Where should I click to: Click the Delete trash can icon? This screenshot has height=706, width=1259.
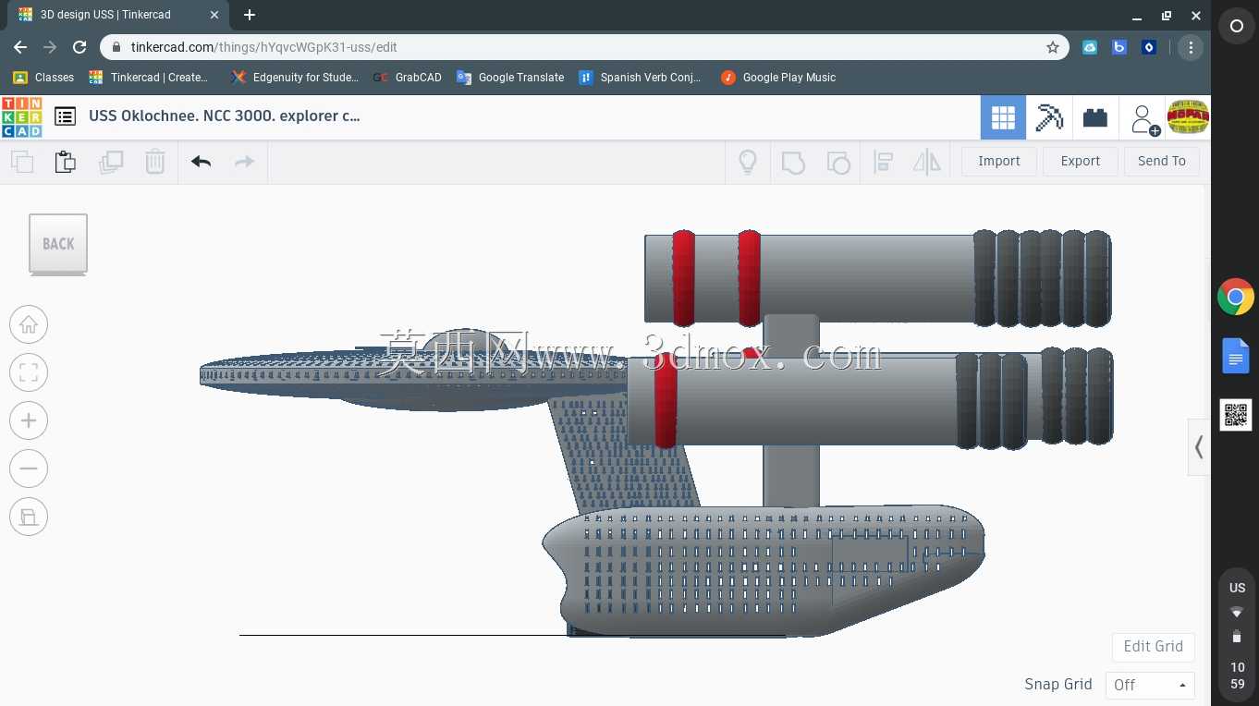click(155, 162)
